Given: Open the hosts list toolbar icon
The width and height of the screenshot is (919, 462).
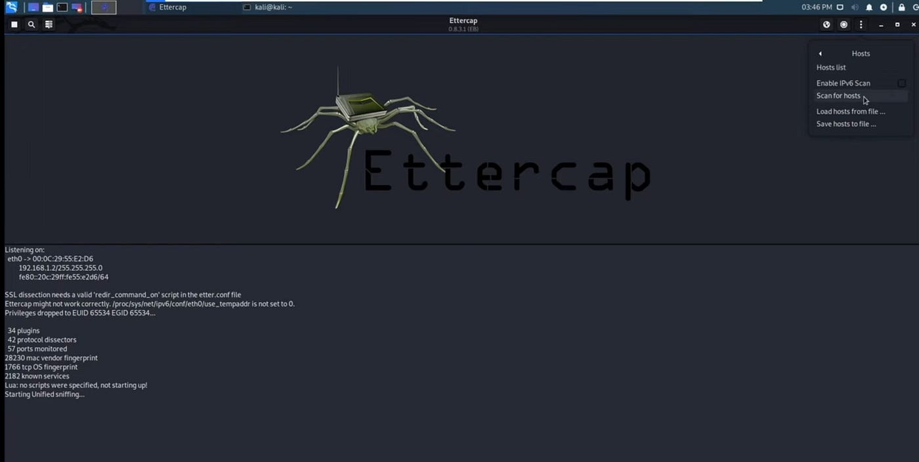Looking at the screenshot, I should tap(49, 24).
